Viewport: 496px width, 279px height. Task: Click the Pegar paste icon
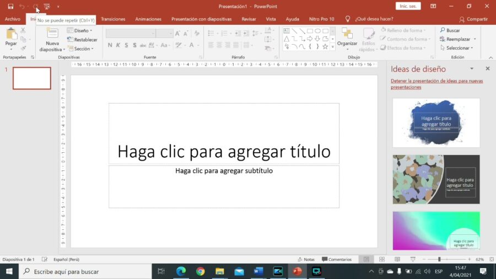click(11, 34)
